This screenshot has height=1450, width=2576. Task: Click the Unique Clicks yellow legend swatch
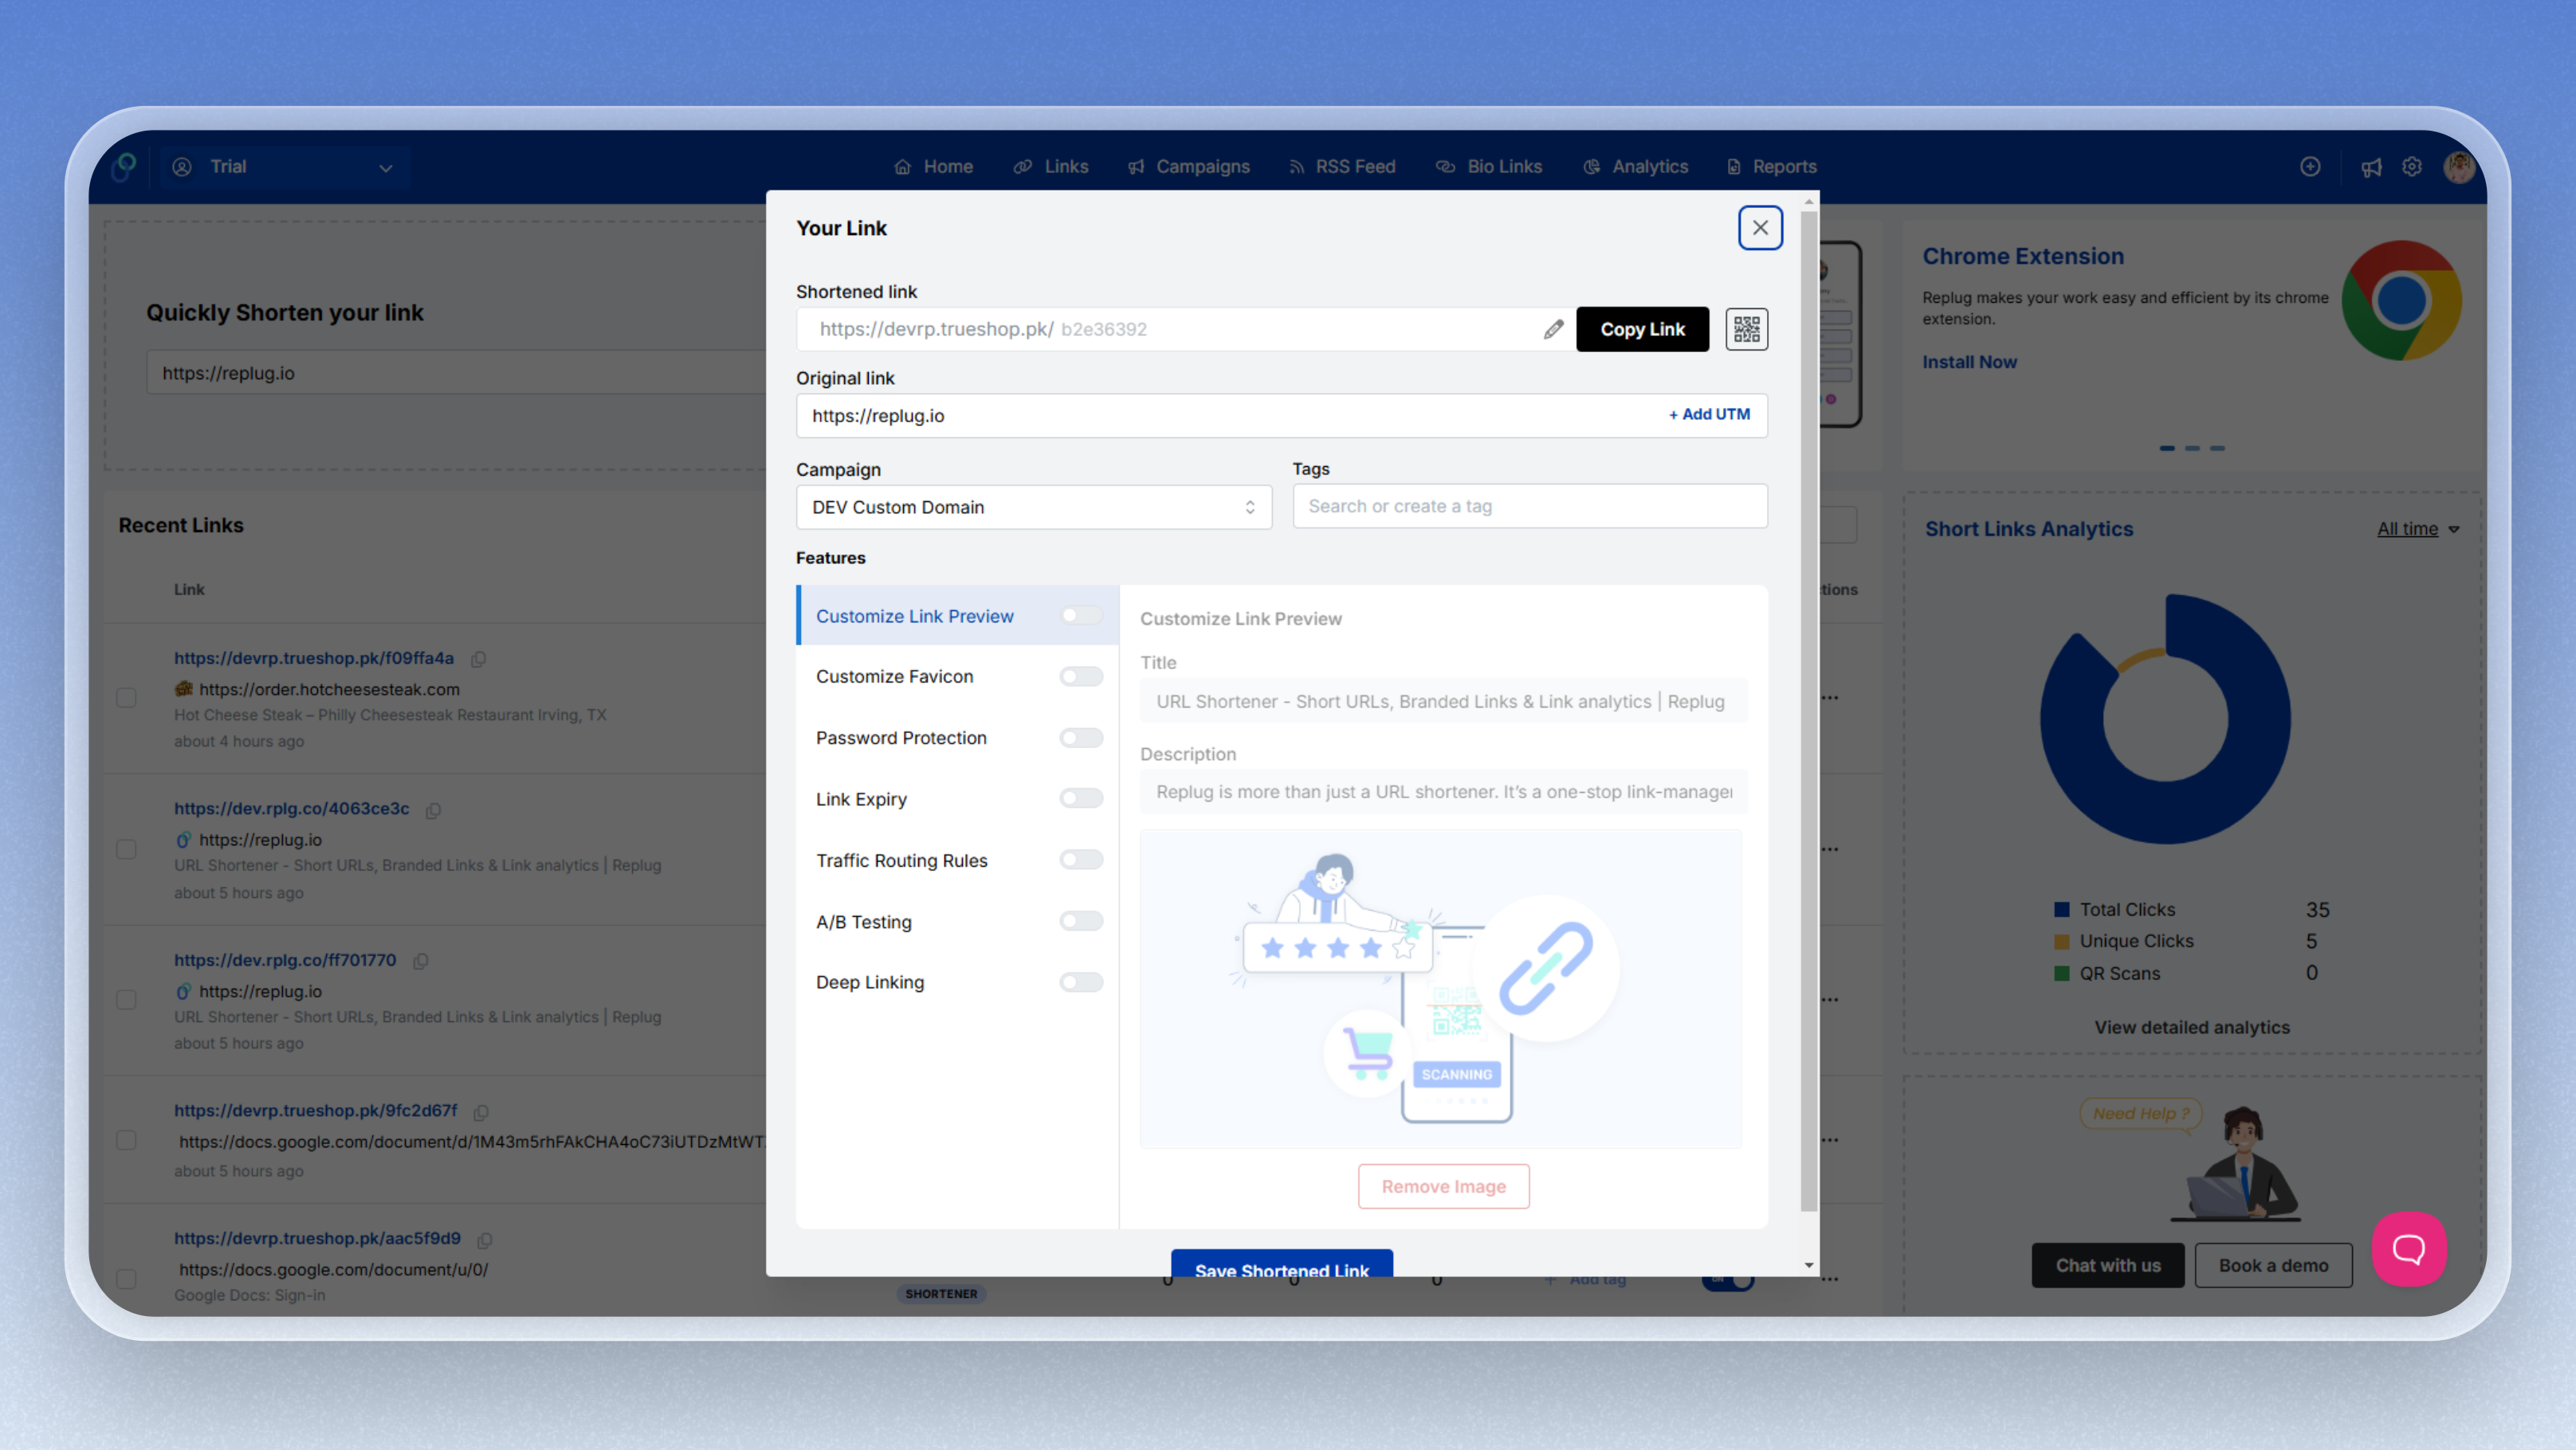pos(2061,942)
